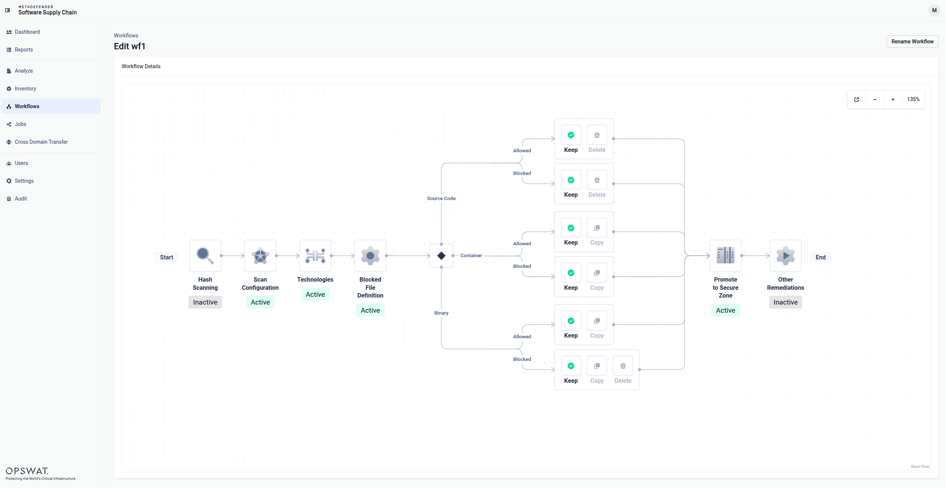Select the Promote to Secure Zone icon

tap(726, 256)
